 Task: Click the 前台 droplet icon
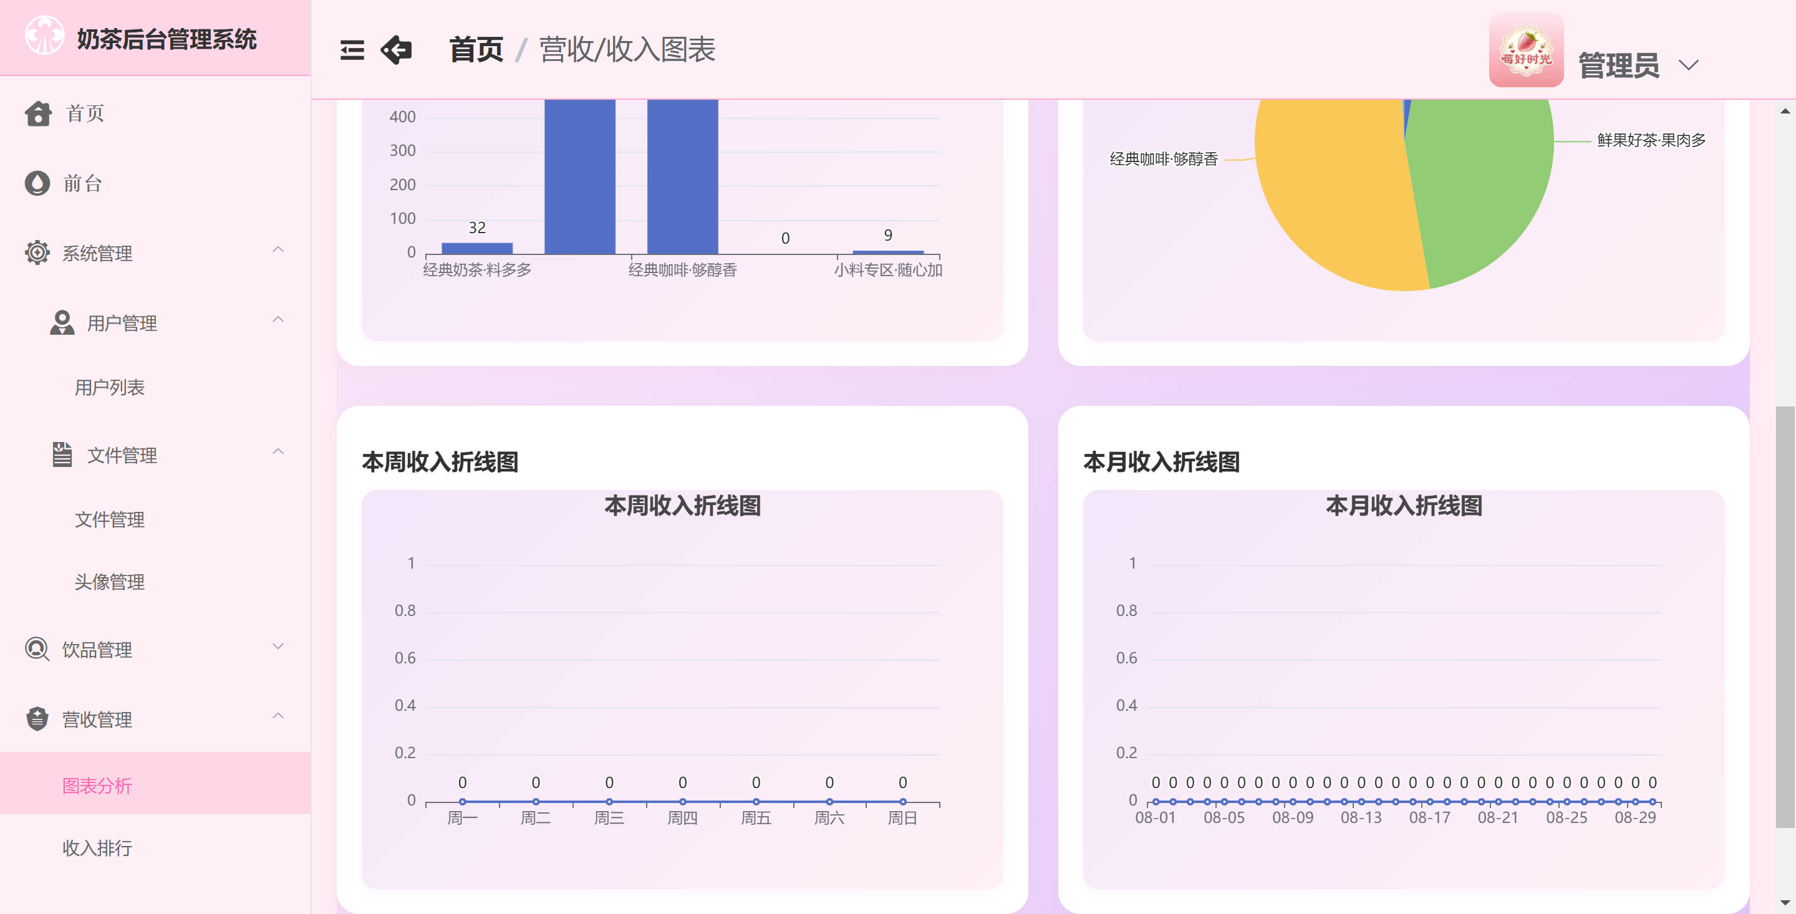coord(37,183)
